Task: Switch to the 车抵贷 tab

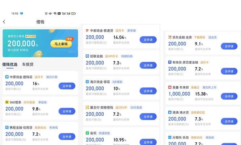Action: pos(28,65)
